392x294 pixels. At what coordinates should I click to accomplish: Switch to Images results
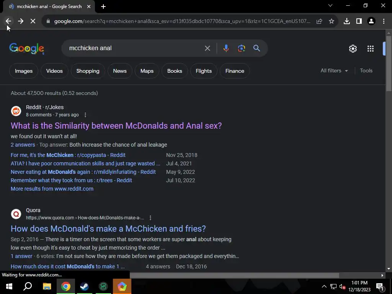click(24, 71)
